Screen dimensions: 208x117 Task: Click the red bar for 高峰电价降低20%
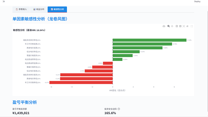86,78
